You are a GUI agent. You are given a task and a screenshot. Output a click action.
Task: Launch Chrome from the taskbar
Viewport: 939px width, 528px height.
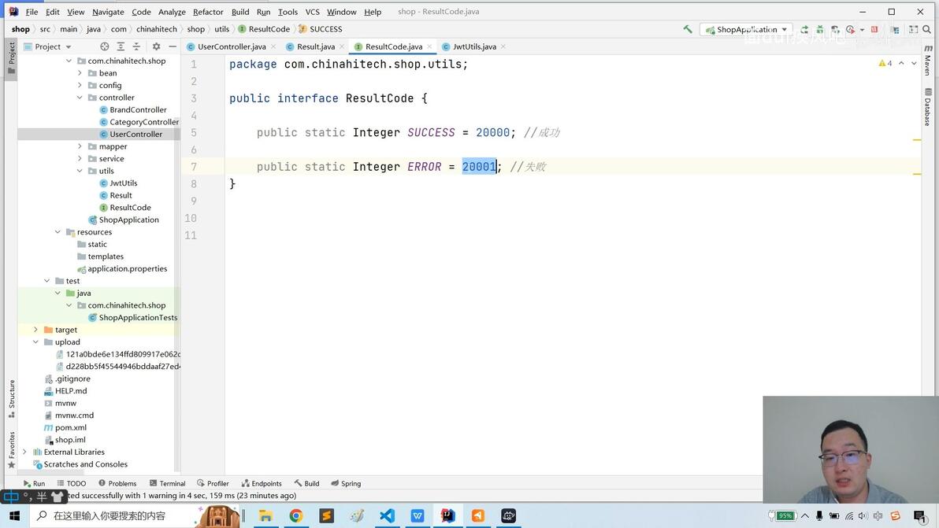tap(296, 515)
